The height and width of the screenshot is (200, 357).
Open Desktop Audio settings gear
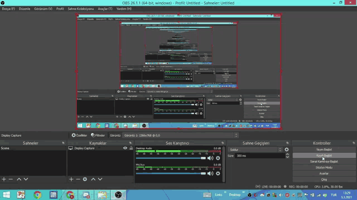coord(218,158)
